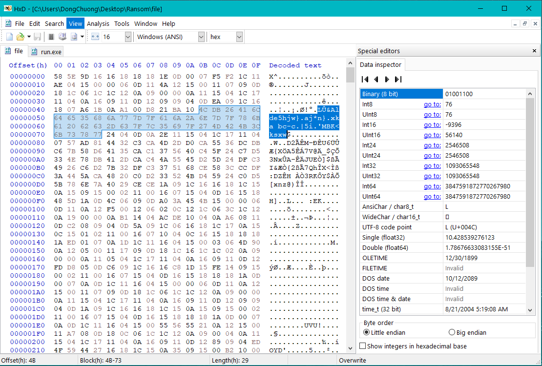This screenshot has width=542, height=366.
Task: Click go to link for UInt8
Action: [x=432, y=114]
